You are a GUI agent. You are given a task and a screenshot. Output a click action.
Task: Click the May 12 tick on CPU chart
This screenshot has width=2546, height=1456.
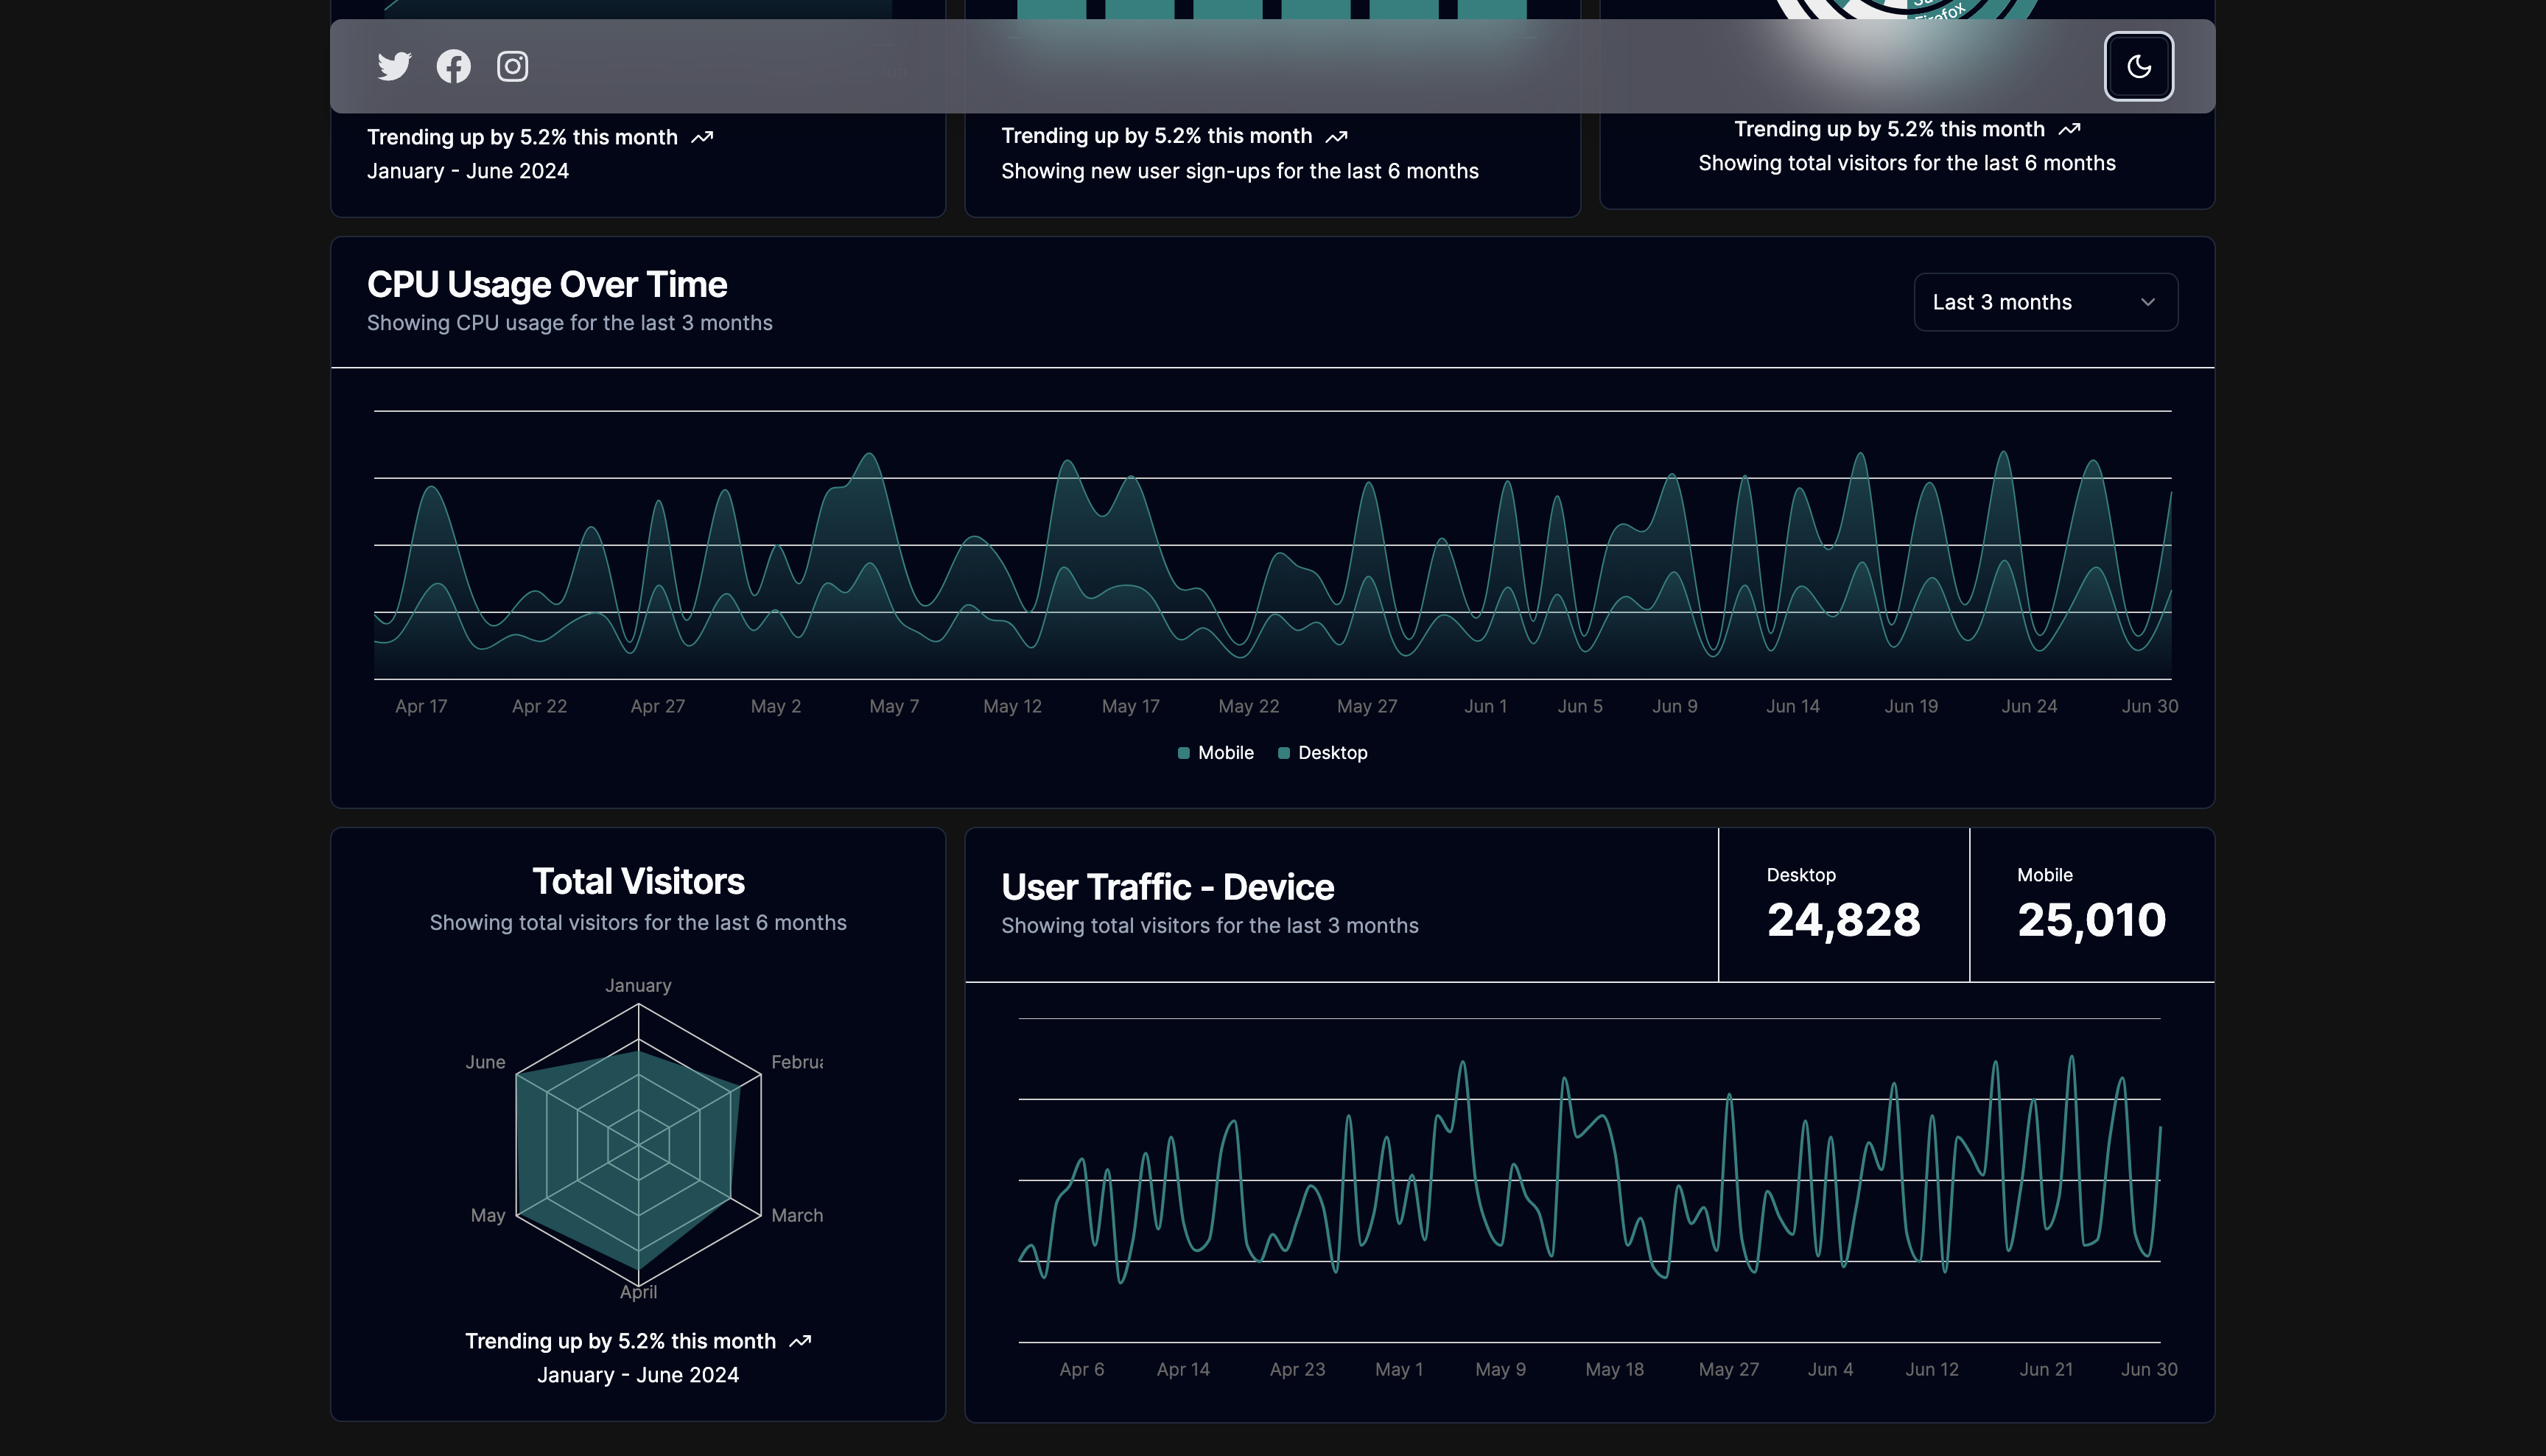coord(1011,706)
